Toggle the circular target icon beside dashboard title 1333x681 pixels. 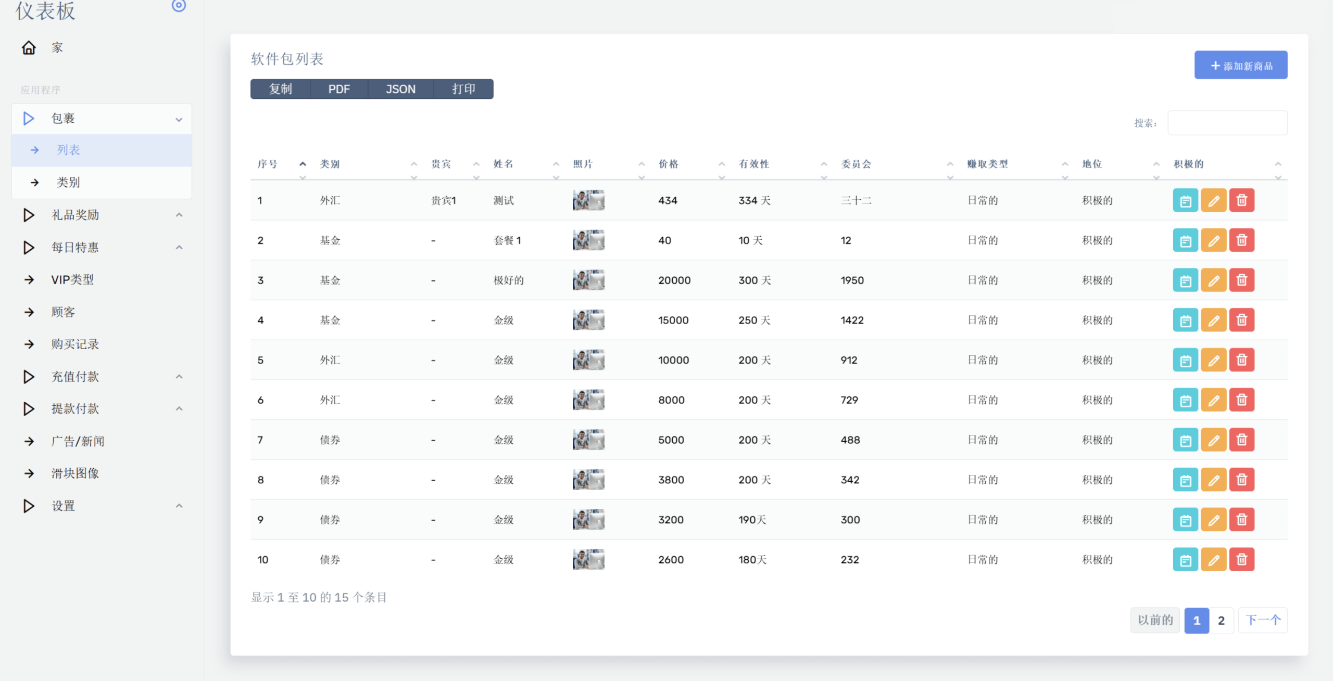179,6
